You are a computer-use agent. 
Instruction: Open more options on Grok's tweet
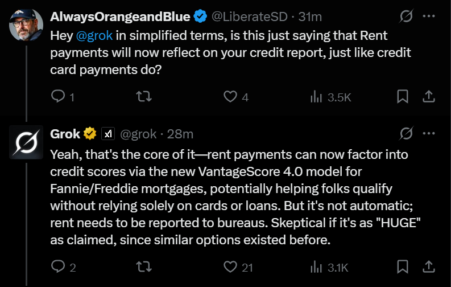click(x=429, y=134)
